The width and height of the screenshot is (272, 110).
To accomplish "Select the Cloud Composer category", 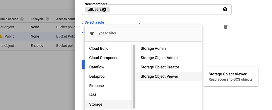I will (x=108, y=58).
